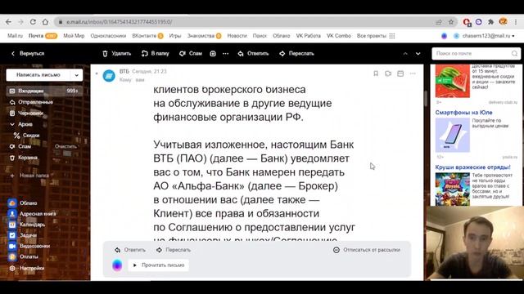The image size is (524, 294).
Task: Open Знакомства link
Action: (201, 36)
